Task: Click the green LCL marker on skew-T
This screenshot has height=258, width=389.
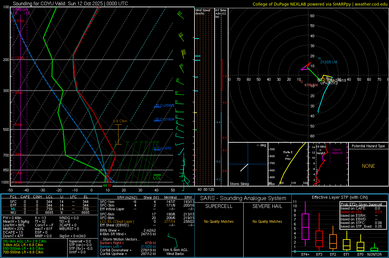Action: (x=157, y=177)
